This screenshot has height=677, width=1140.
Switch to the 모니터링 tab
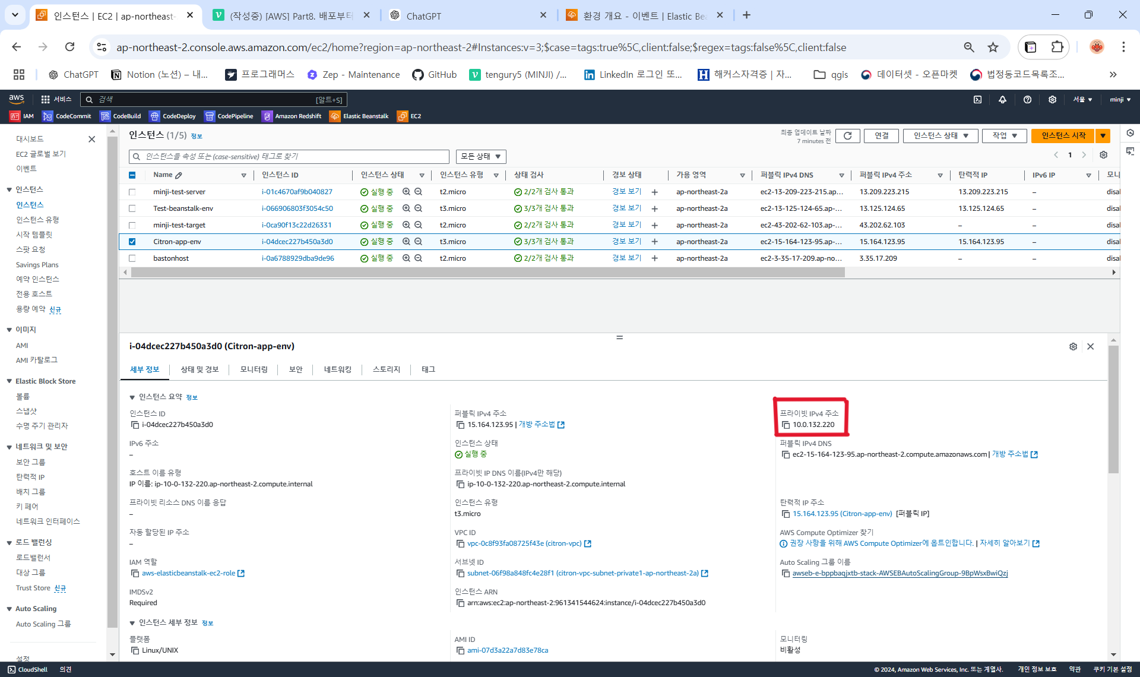pos(254,370)
